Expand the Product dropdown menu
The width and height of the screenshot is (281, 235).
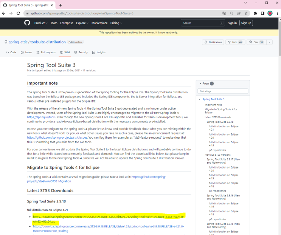(41, 23)
